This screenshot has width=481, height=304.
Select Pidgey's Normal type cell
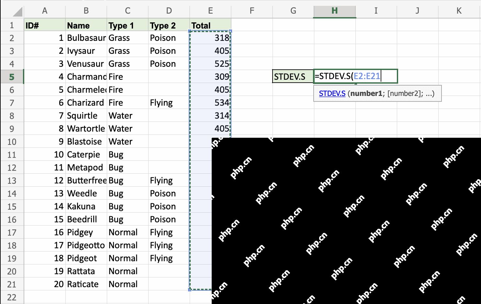(128, 232)
